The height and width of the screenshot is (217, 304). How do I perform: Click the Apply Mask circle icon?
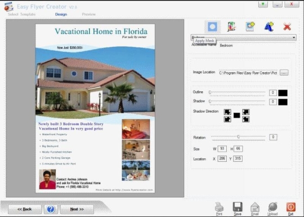(212, 26)
